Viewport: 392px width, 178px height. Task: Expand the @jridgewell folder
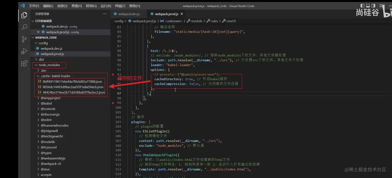coord(71,131)
